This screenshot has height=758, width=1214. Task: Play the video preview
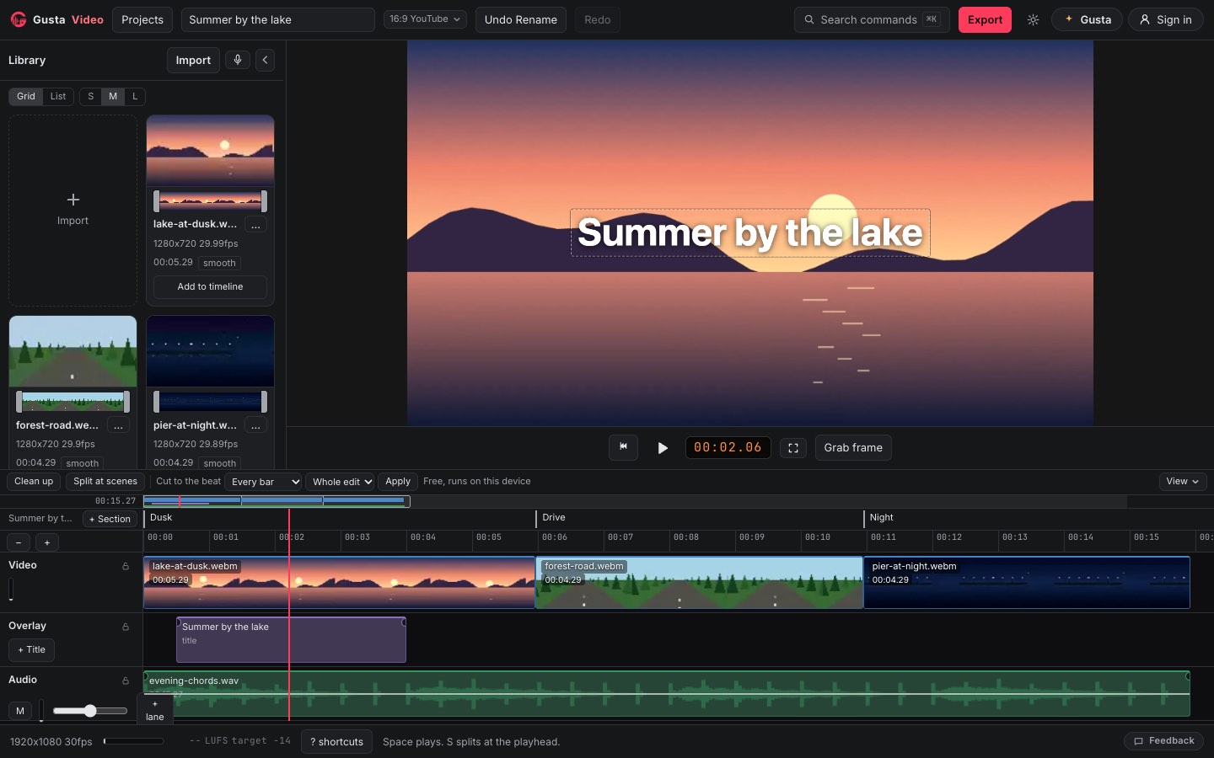point(663,448)
